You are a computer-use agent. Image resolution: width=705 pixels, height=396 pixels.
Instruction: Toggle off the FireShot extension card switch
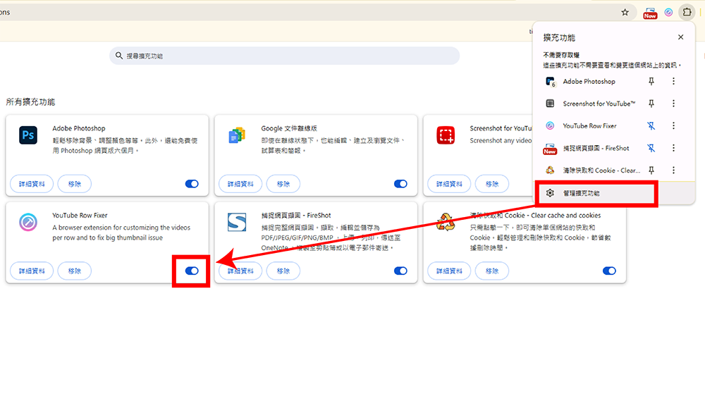click(x=400, y=271)
